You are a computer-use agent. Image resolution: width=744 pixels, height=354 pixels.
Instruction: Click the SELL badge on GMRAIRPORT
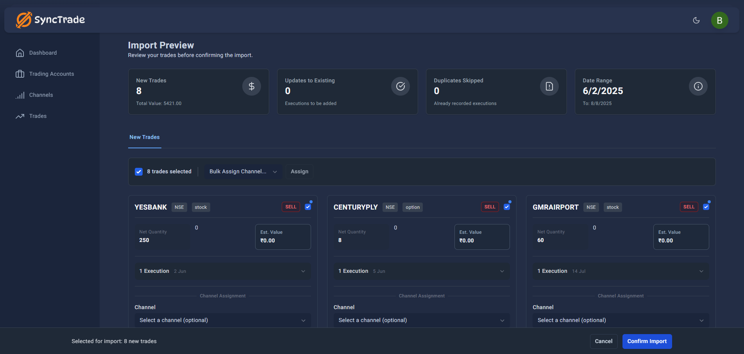(x=689, y=207)
